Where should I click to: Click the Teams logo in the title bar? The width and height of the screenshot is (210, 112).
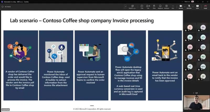tap(2, 2)
